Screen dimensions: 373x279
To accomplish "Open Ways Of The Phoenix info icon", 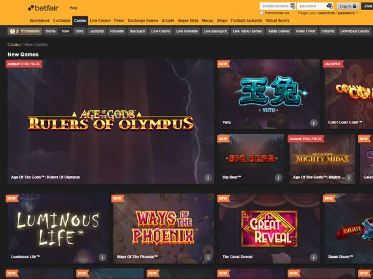I will tap(208, 257).
